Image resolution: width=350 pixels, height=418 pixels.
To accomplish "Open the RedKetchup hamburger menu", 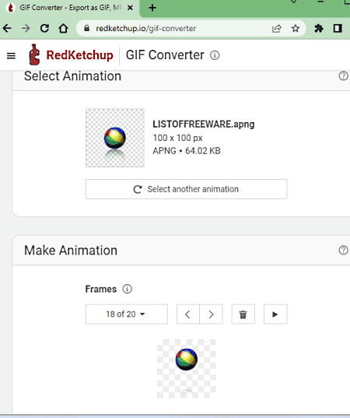I will point(11,56).
